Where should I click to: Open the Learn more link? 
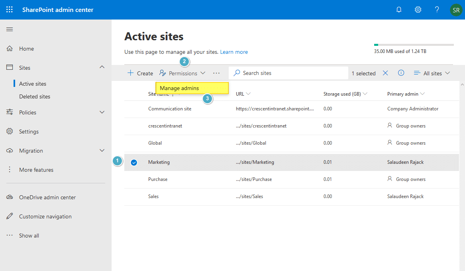tap(234, 52)
